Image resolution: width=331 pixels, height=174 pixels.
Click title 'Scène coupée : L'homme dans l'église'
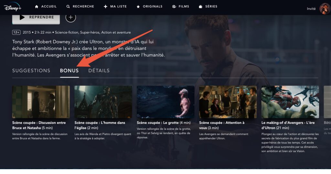point(100,125)
